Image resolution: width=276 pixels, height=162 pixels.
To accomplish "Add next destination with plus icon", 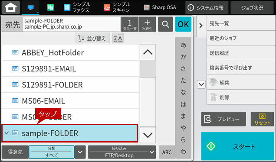I will point(147,24).
